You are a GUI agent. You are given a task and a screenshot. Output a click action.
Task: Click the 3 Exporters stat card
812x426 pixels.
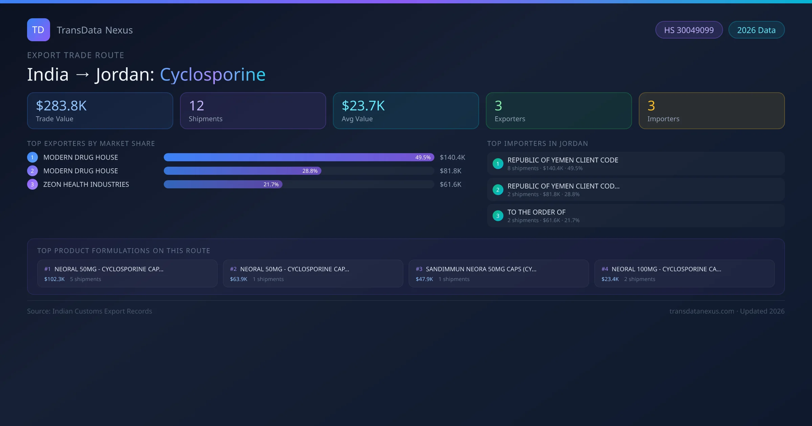coord(559,111)
